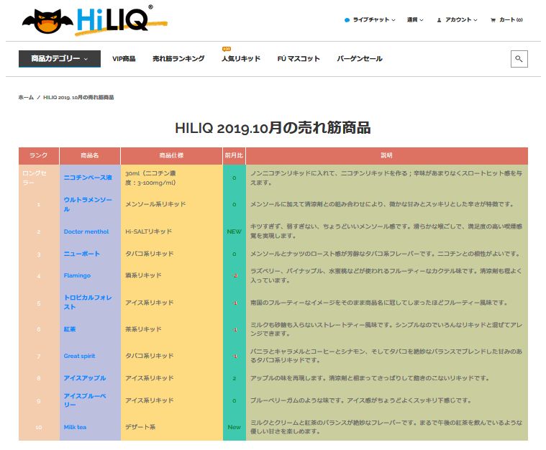
Task: Open ニコチンベース液 product link
Action: click(x=88, y=177)
